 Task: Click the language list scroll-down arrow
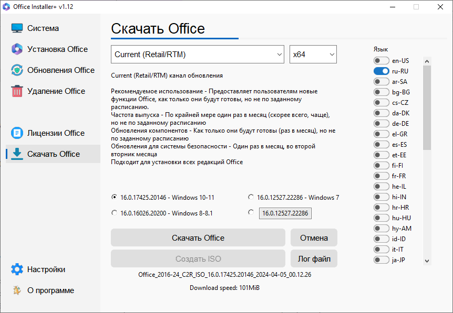[427, 261]
